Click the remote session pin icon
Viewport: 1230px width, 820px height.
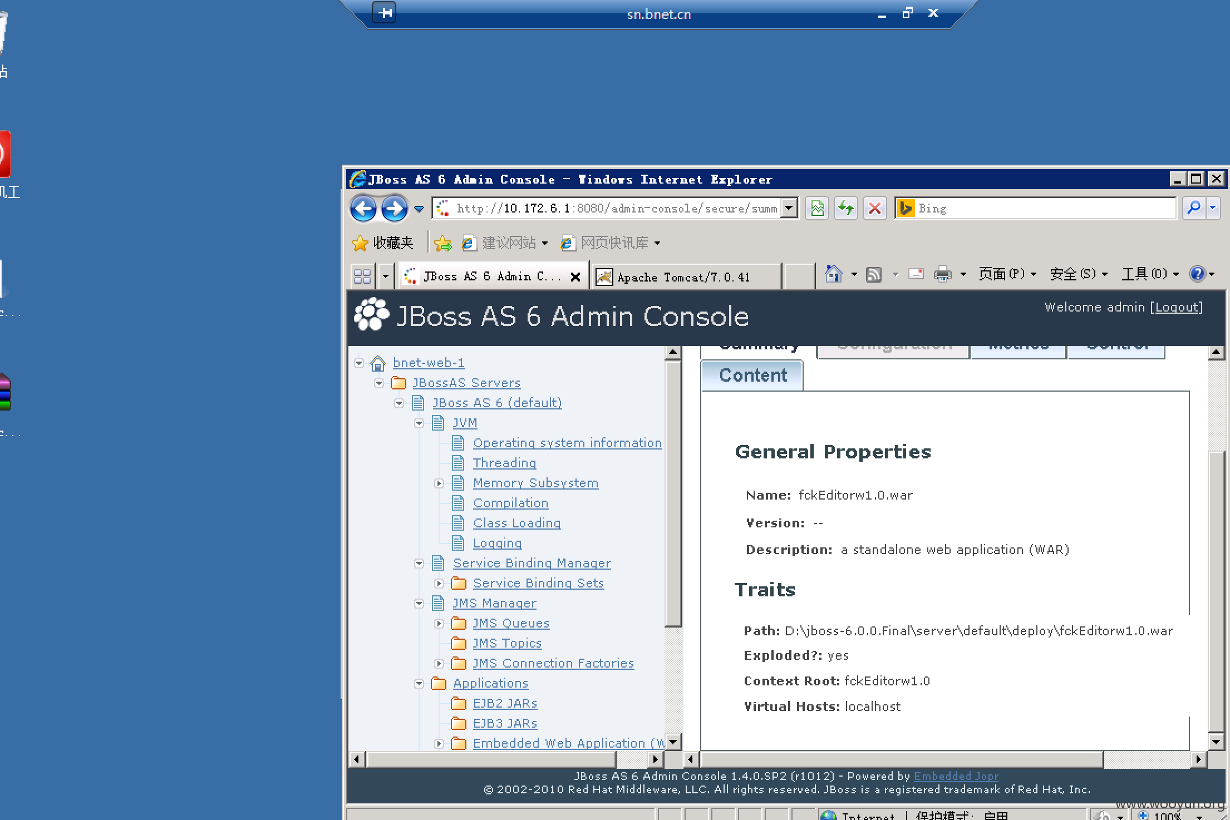click(385, 13)
